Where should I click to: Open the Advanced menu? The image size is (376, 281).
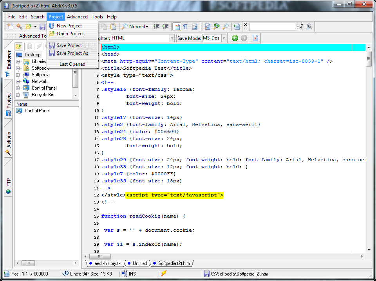pyautogui.click(x=77, y=17)
